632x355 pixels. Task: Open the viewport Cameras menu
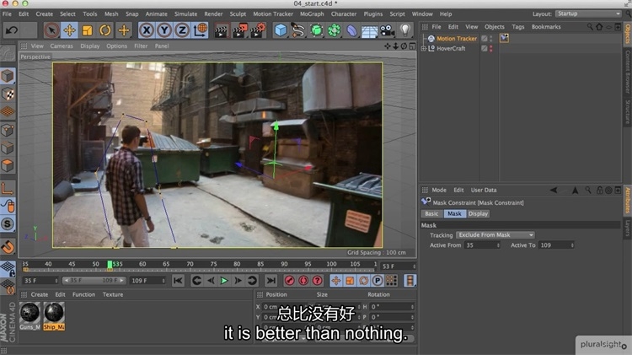pos(62,46)
